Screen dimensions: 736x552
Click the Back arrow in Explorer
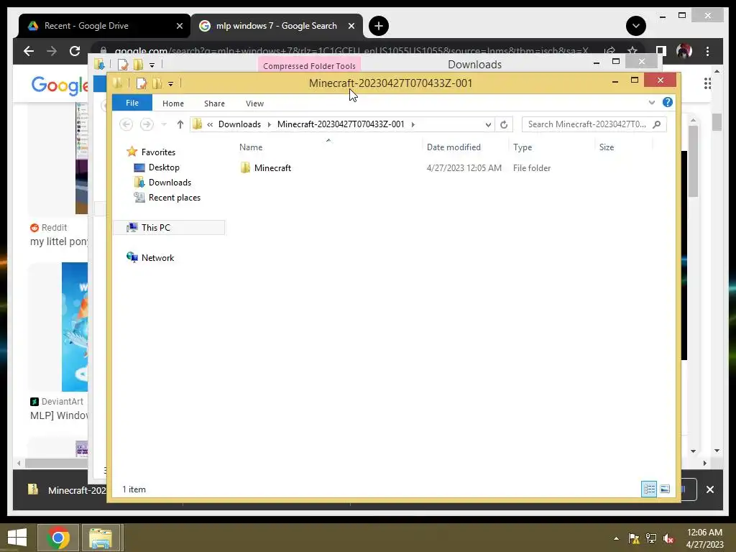(x=126, y=124)
